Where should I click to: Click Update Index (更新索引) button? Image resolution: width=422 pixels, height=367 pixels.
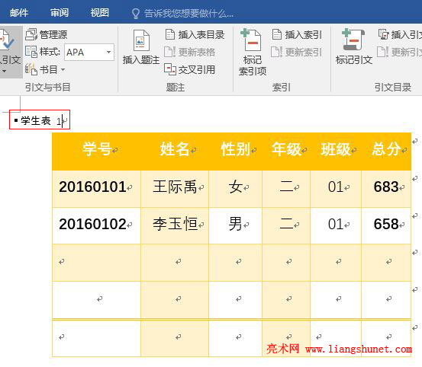297,52
